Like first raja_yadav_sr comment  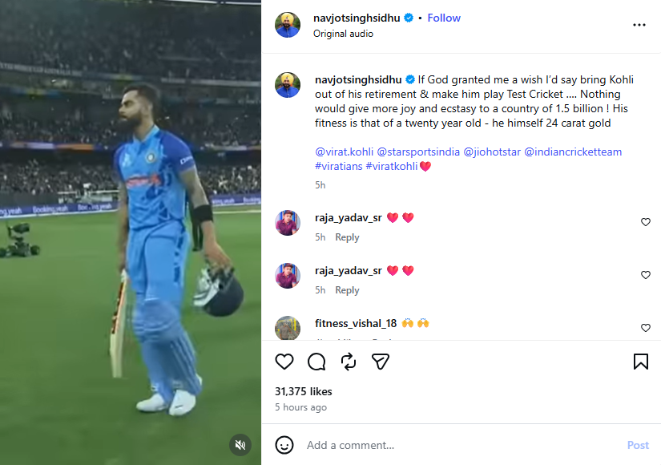click(646, 222)
